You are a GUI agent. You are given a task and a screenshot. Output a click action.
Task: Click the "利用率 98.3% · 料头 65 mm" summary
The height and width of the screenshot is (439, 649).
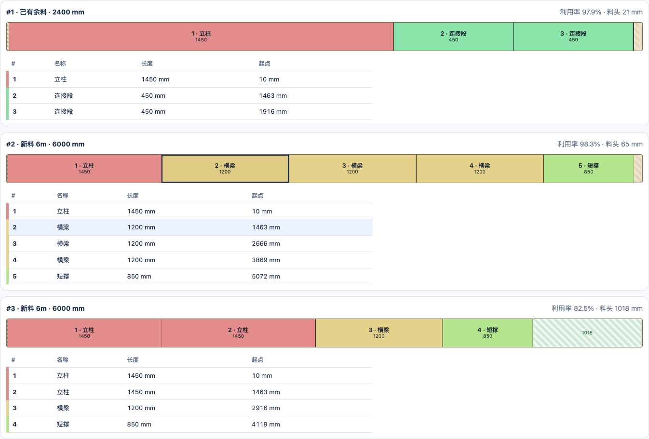click(x=600, y=144)
